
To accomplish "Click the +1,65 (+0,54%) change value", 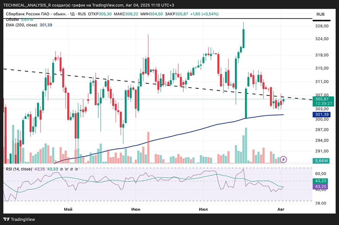I will point(204,14).
